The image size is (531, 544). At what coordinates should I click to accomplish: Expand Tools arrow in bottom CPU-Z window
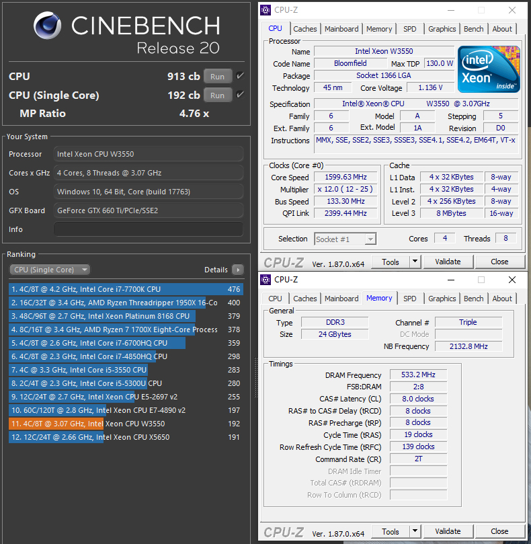click(415, 531)
